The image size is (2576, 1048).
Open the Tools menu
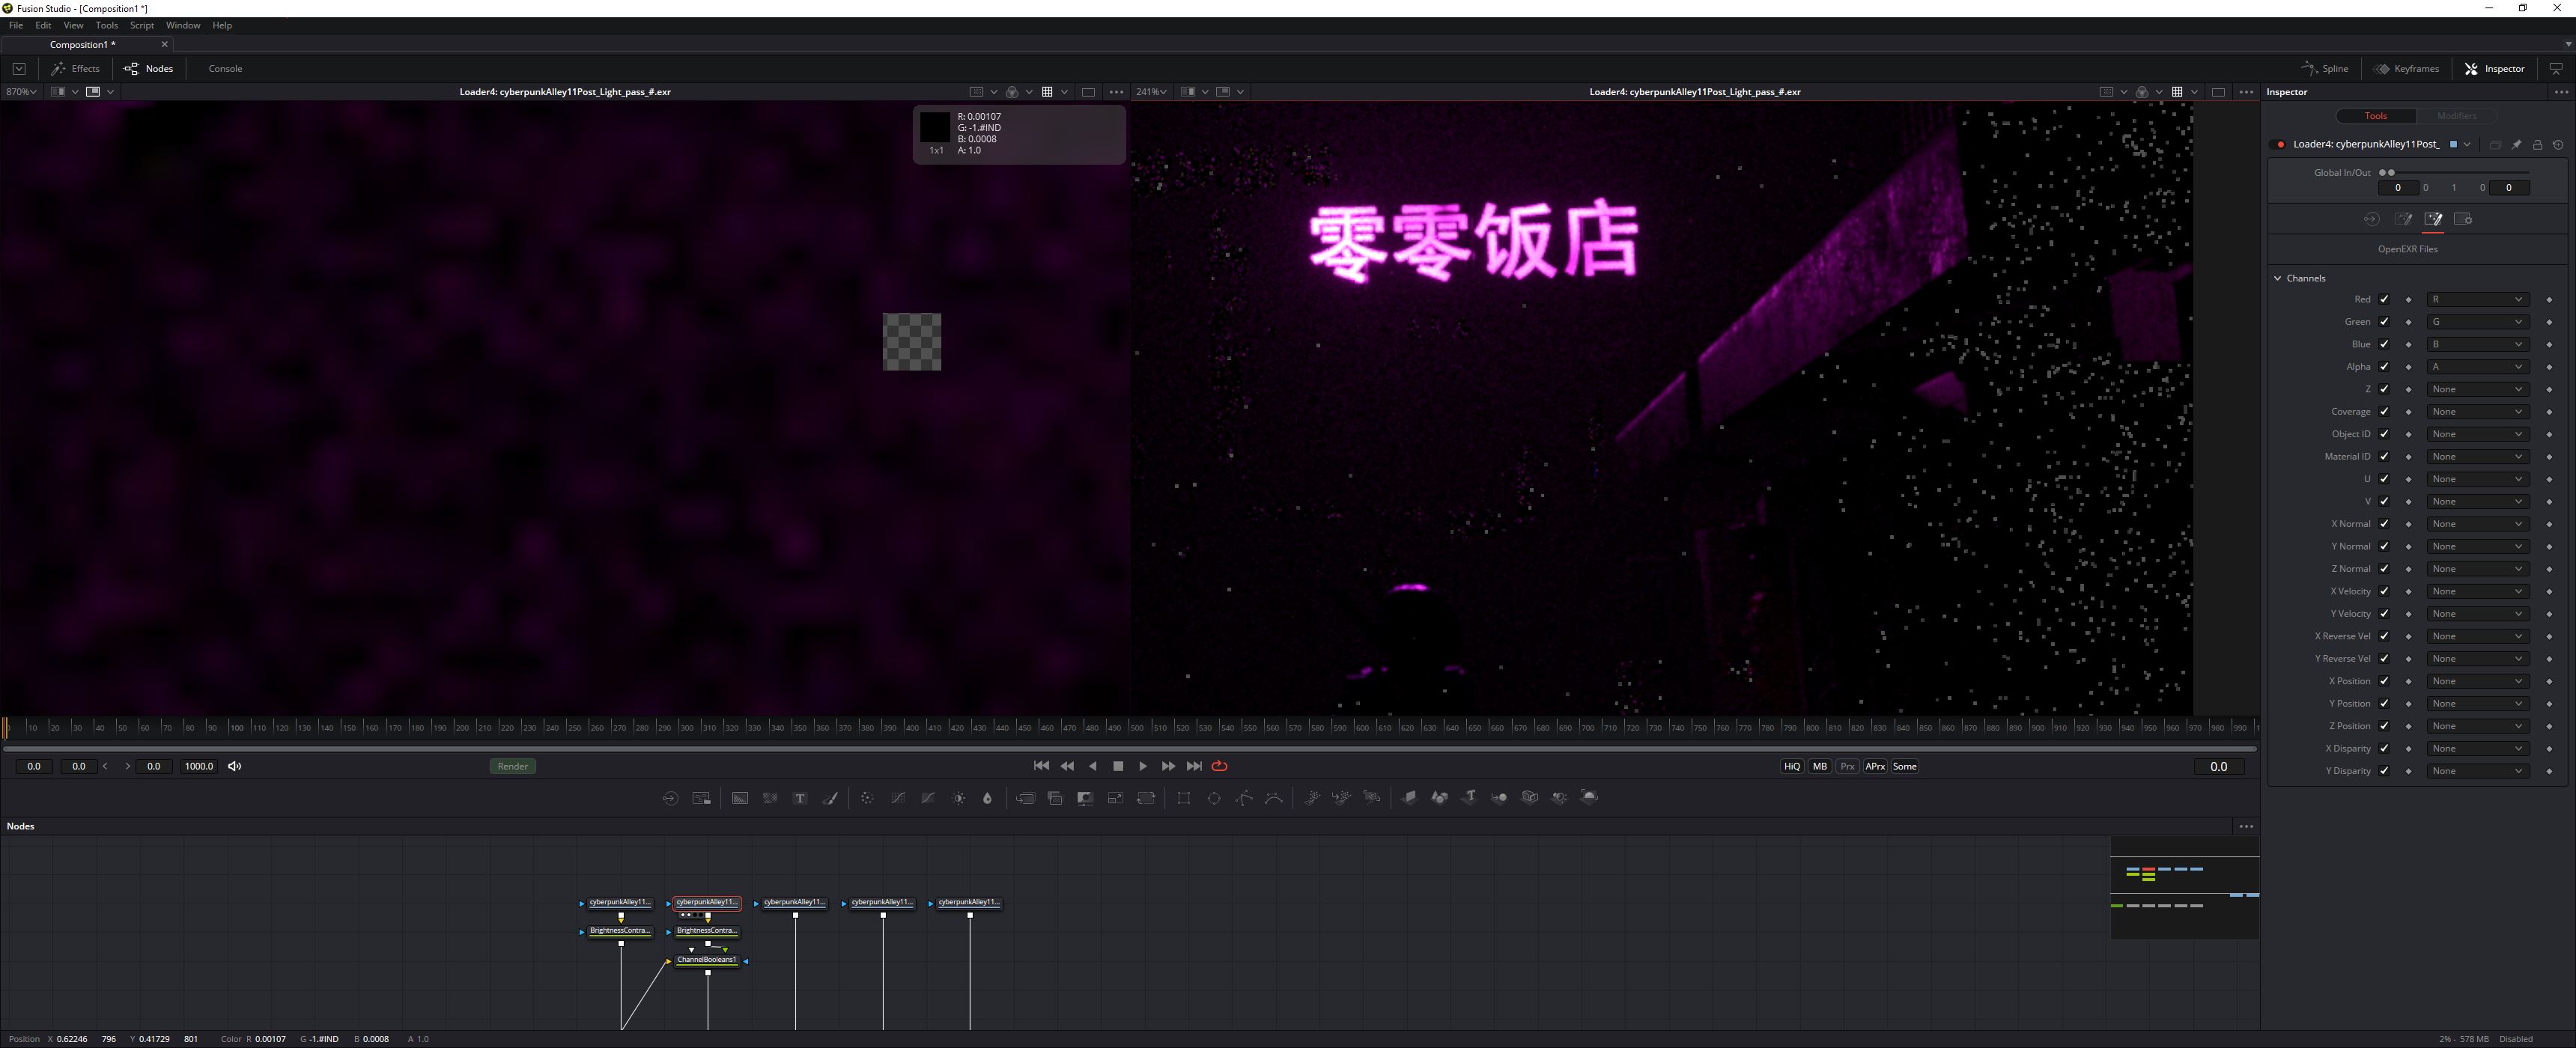pos(106,25)
